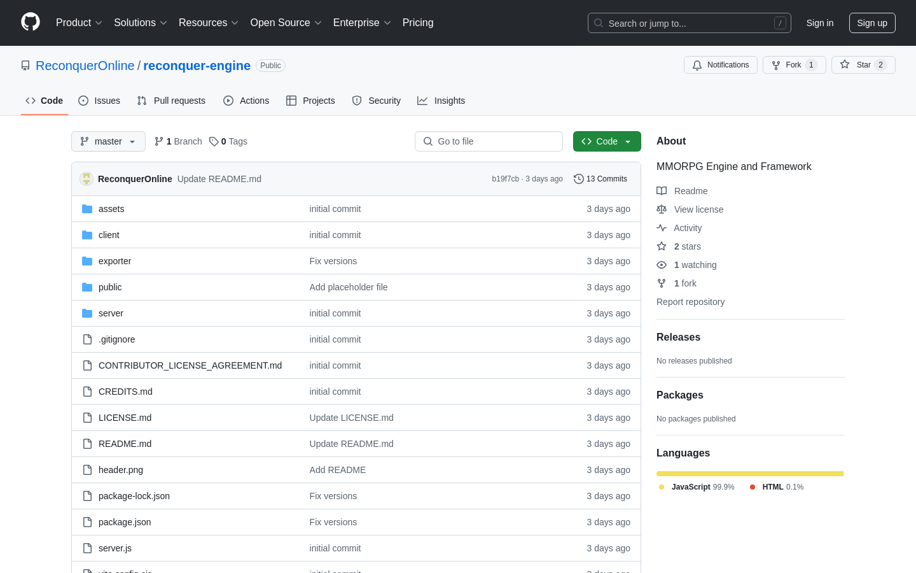Click the exporter folder icon
This screenshot has width=916, height=573.
click(87, 261)
